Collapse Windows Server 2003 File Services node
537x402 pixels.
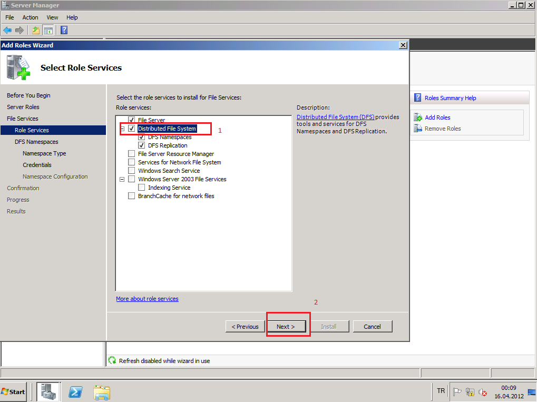click(122, 179)
